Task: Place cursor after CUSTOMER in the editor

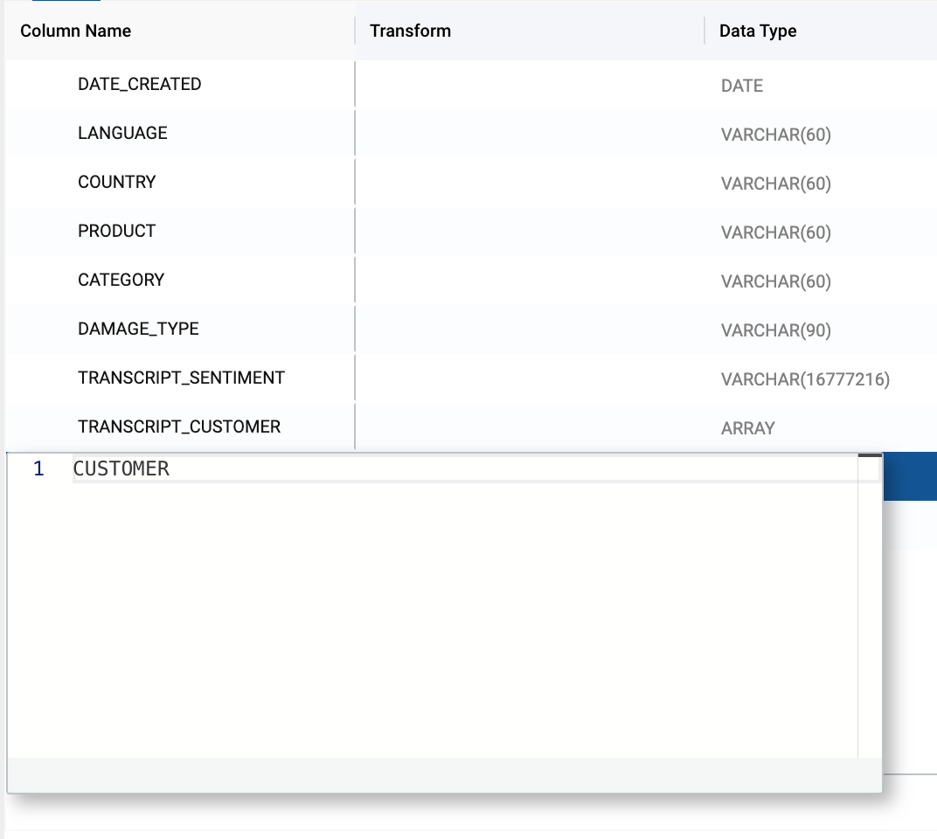Action: click(x=170, y=469)
